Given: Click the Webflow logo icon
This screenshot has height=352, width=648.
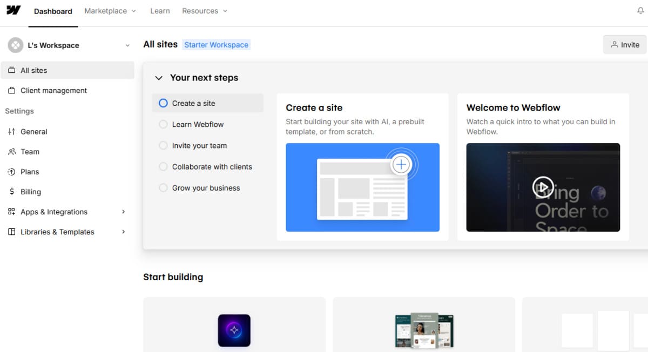Looking at the screenshot, I should coord(13,10).
